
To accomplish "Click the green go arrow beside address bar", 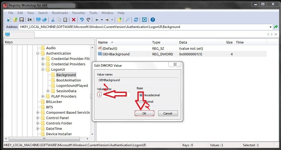I will coord(276,27).
